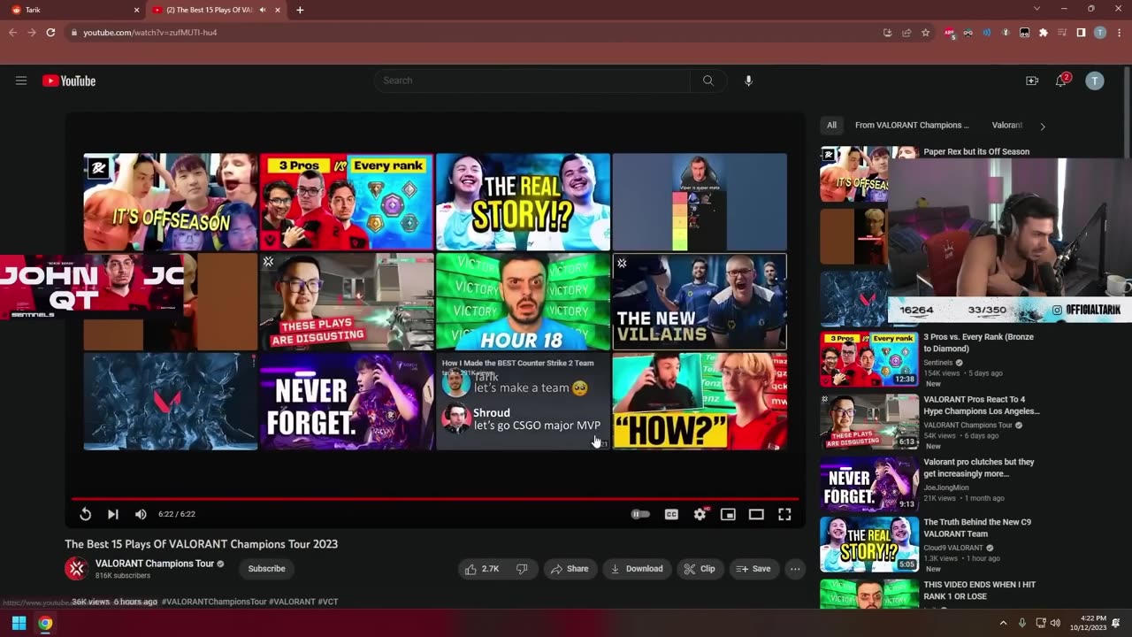
Task: Open the Chrome three-dot menu
Action: tap(1119, 33)
